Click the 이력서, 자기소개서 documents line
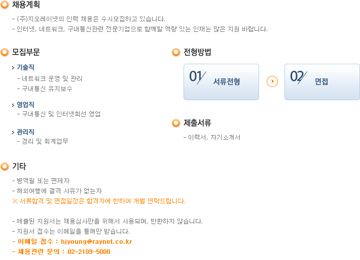 (x=212, y=138)
